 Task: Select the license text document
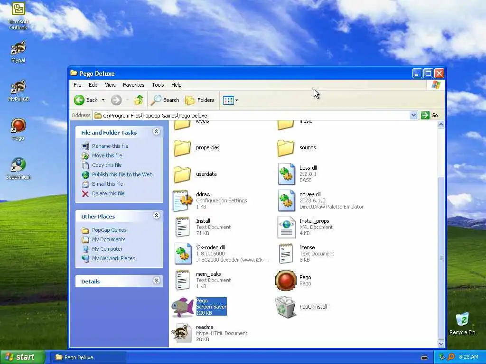point(306,254)
